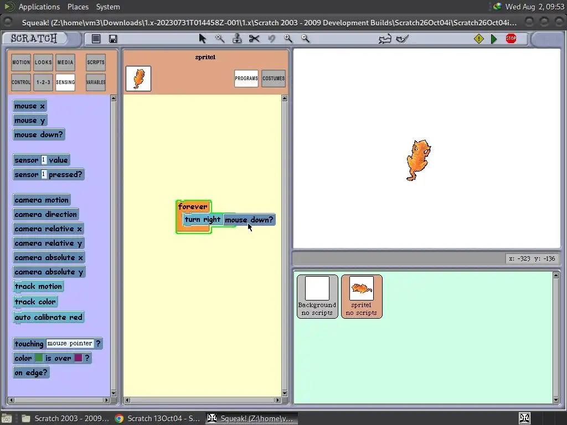This screenshot has width=567, height=425.
Task: Open the Places menu
Action: tap(78, 7)
